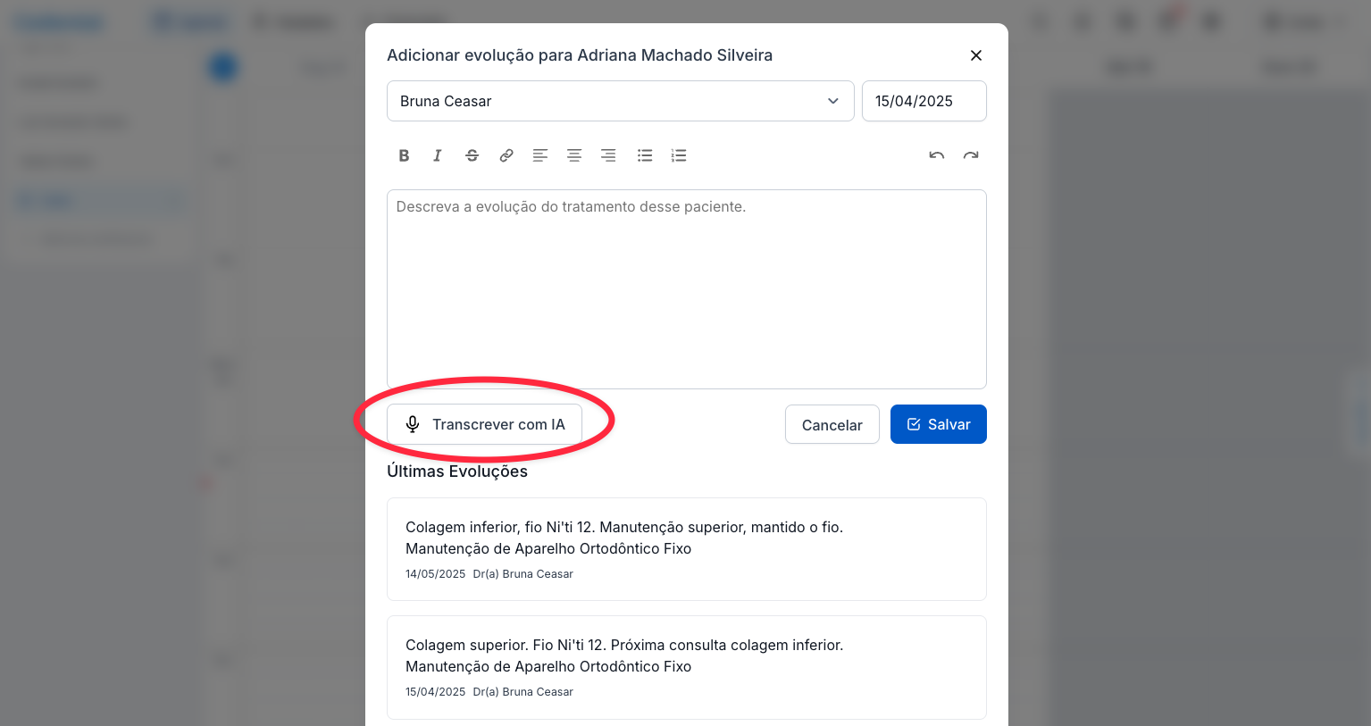Toggle bold formatting in the editor
1371x726 pixels.
click(x=404, y=155)
